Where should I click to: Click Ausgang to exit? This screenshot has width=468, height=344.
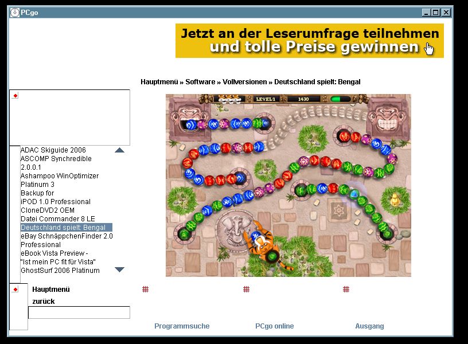369,326
